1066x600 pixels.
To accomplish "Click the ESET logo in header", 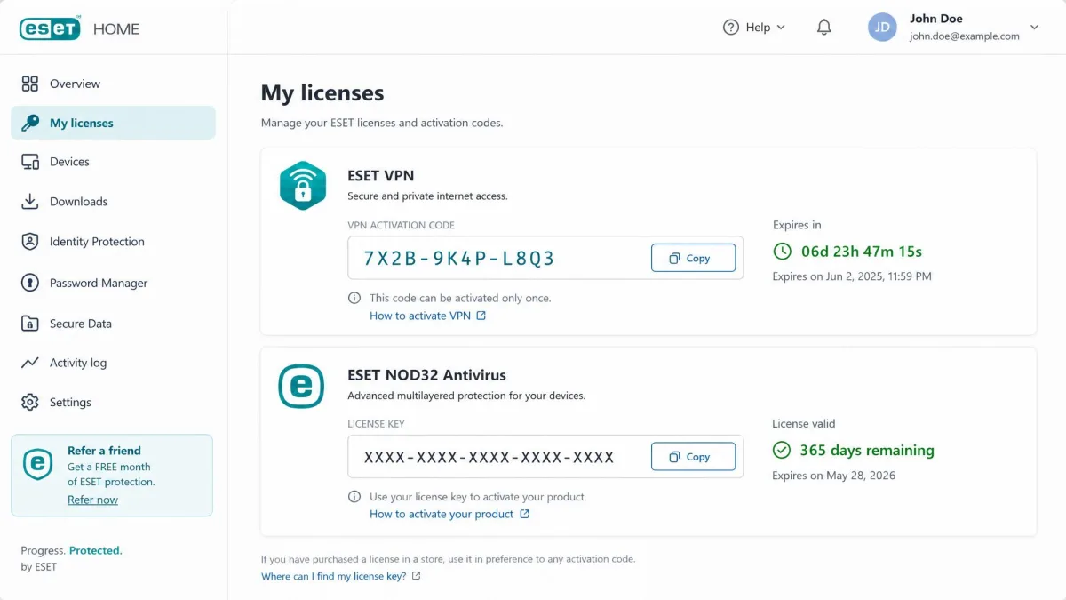I will [x=51, y=28].
